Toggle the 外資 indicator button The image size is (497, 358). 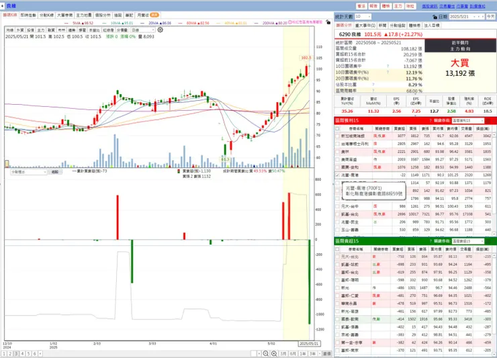click(x=20, y=30)
